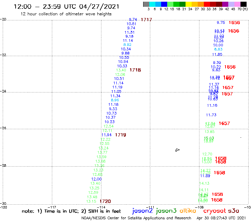Click the title '12:00 – 23:59 UTC 04/27/2021'
Screen dimensions: 251x221
point(66,6)
